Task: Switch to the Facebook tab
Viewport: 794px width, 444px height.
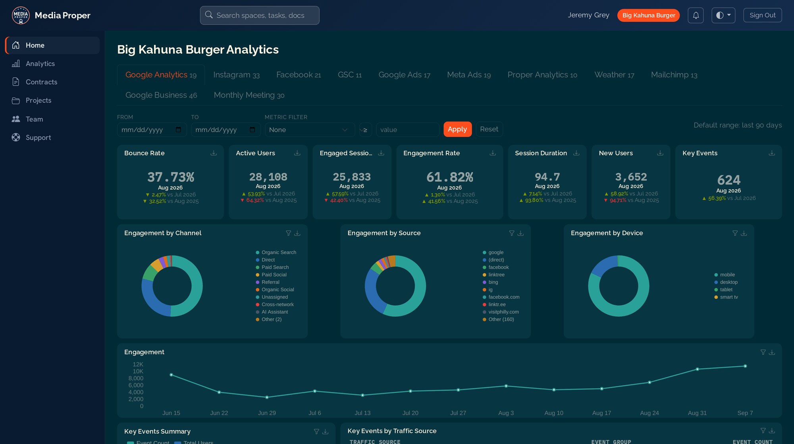Action: (299, 75)
